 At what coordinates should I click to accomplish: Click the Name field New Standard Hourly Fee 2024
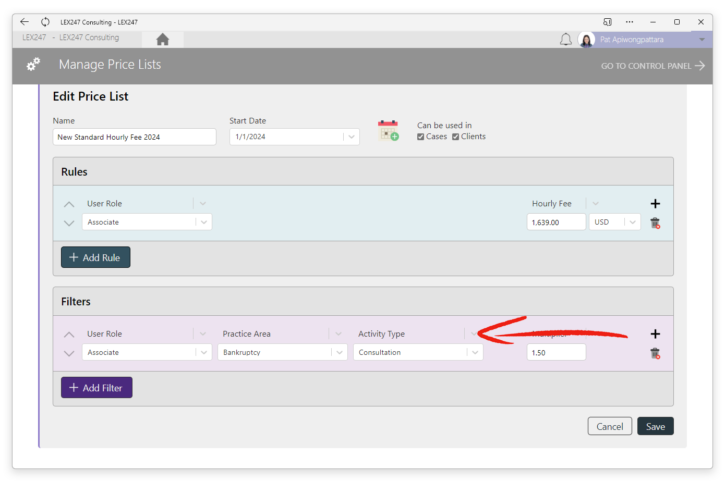(135, 137)
